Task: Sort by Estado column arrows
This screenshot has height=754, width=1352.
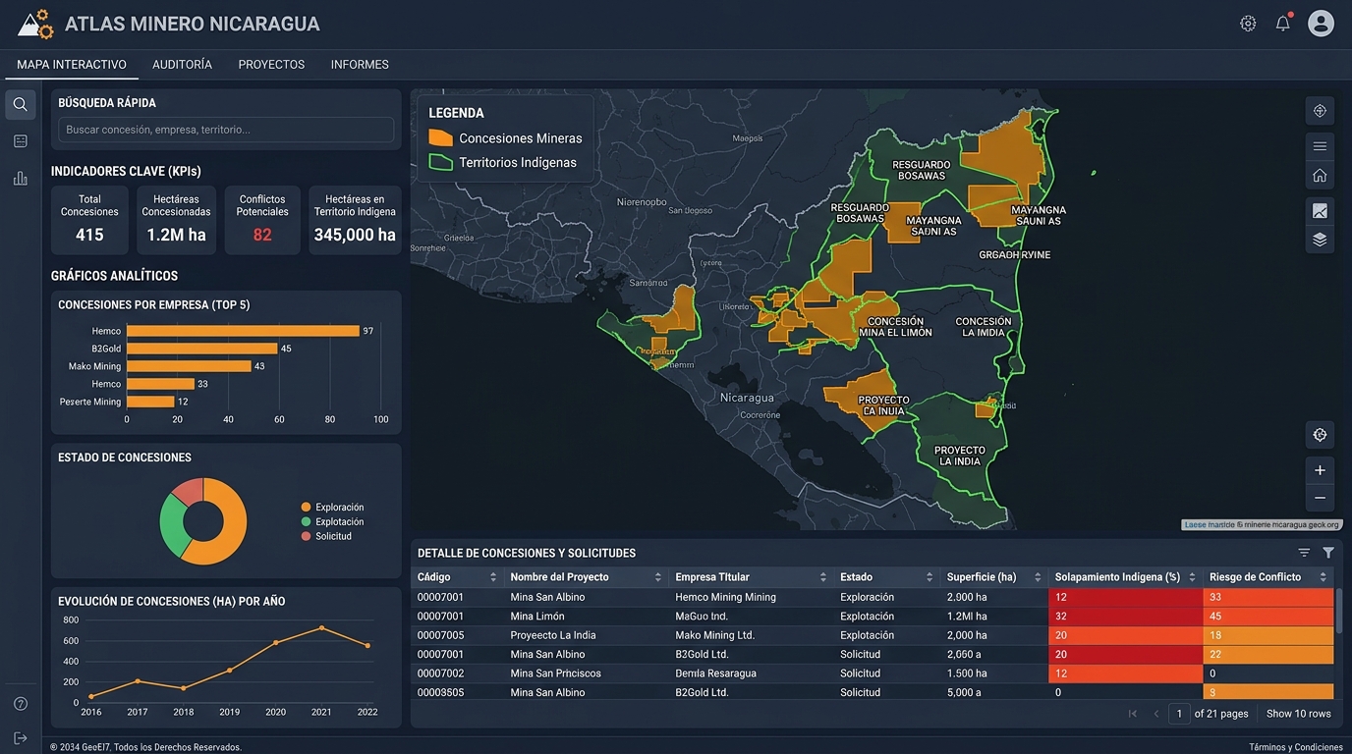Action: coord(929,577)
